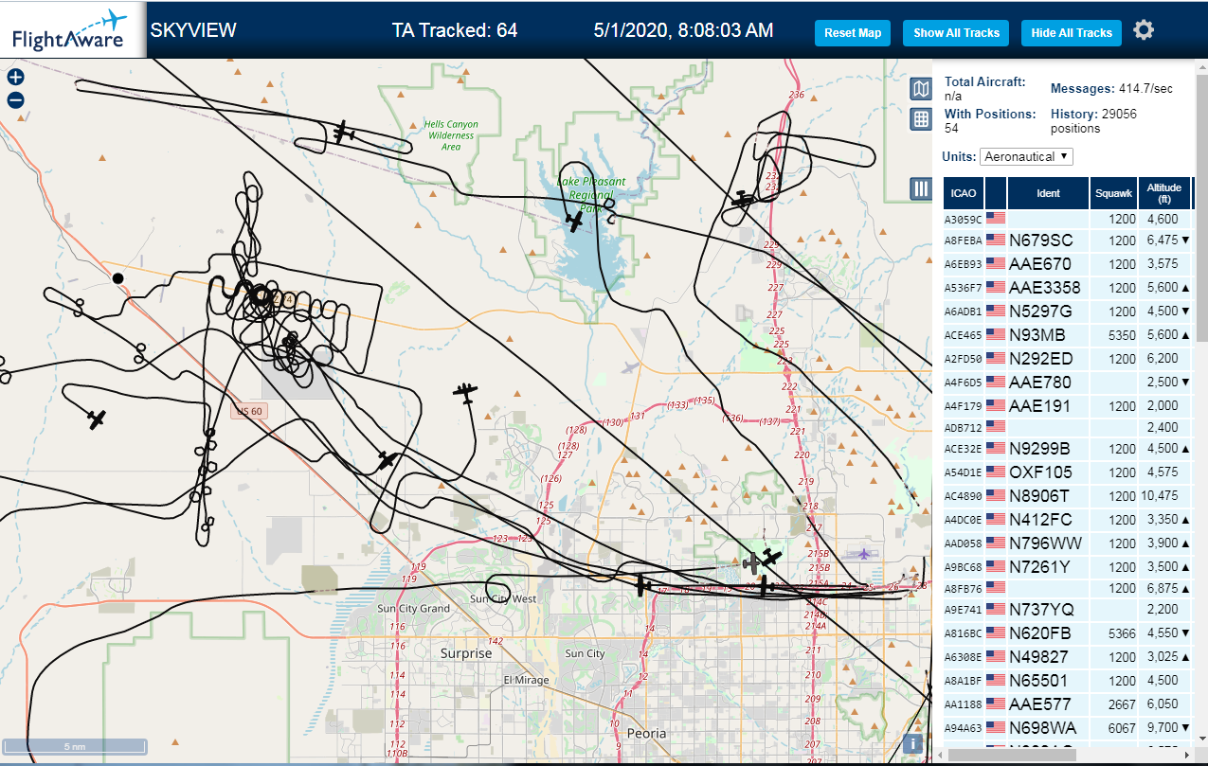Zoom in the map with plus button
Screen dimensions: 1208x766
(x=15, y=78)
